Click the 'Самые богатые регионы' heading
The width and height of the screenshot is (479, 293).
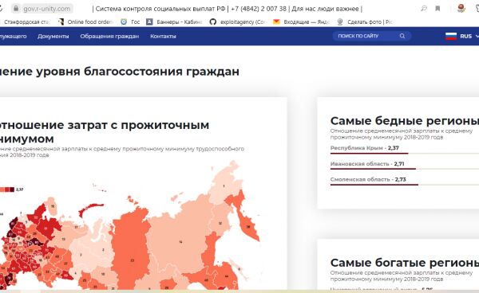(x=405, y=263)
